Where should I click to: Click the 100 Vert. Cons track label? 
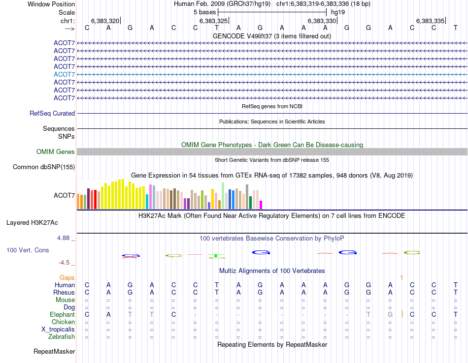pos(28,250)
